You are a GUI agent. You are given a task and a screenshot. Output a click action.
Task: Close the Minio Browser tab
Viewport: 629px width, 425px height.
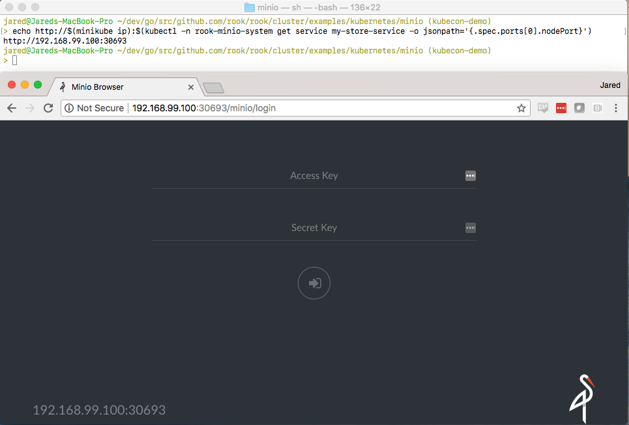pyautogui.click(x=191, y=87)
